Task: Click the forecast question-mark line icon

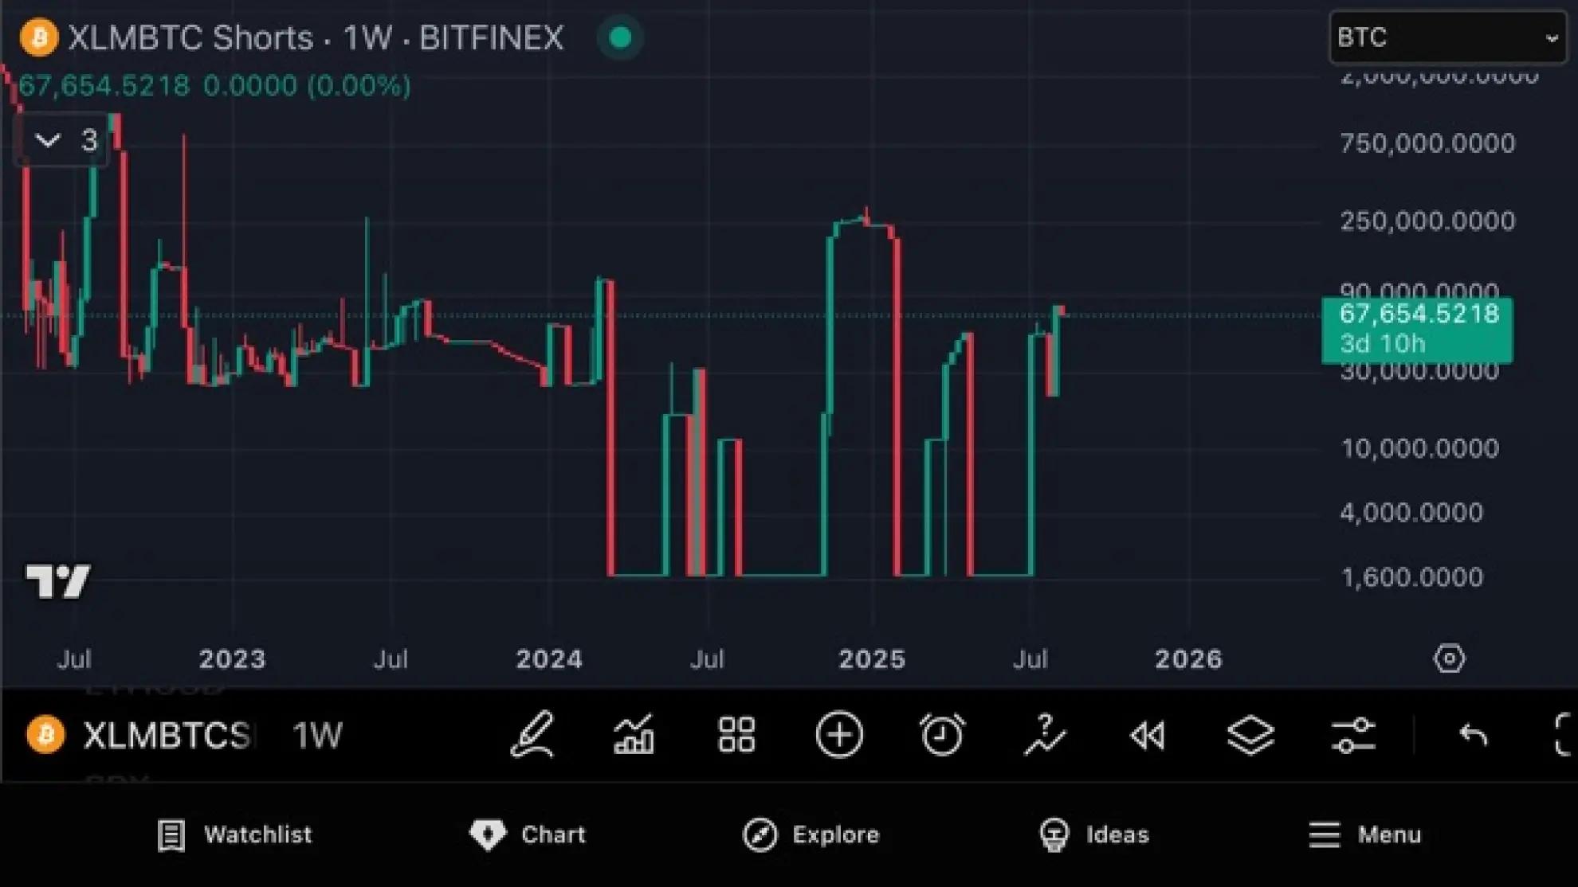Action: pos(1044,734)
